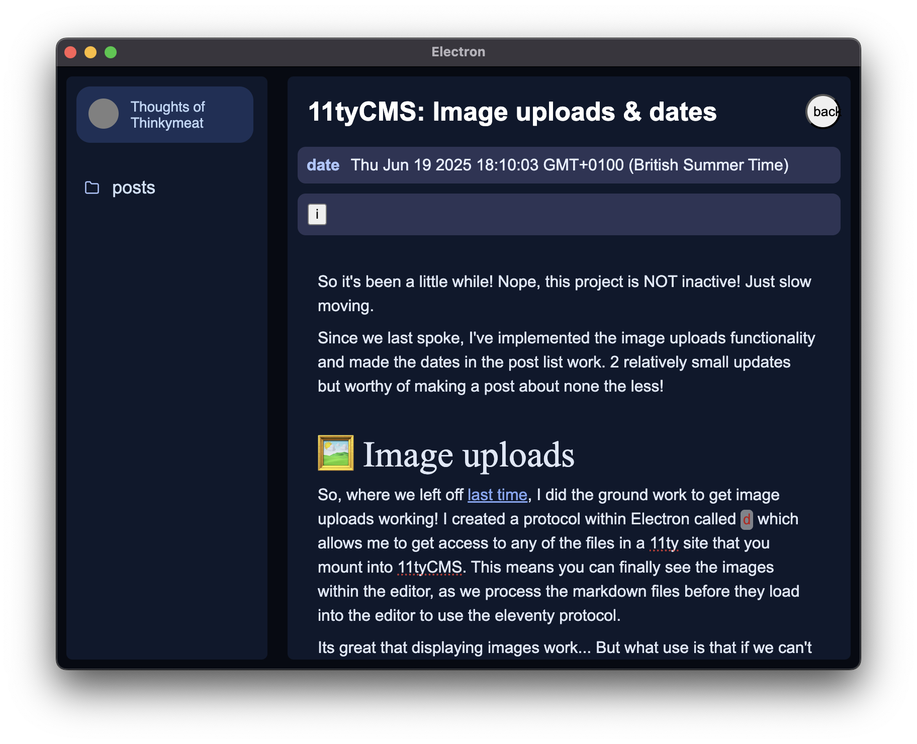Open the 'posts' collection label
Screen dimensions: 917x744
134,188
